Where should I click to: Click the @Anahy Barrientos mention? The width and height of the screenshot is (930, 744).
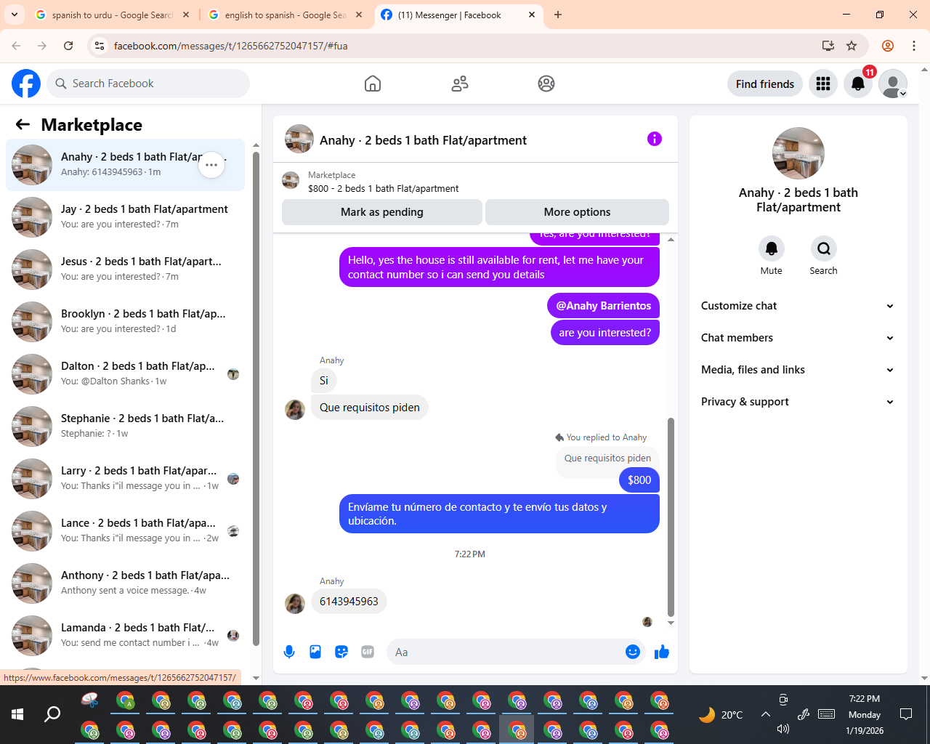click(604, 306)
